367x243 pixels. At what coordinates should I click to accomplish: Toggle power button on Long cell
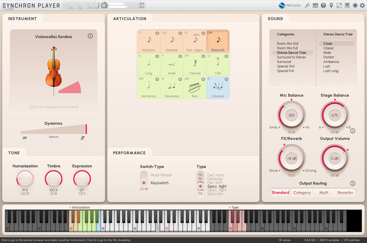tap(157, 56)
